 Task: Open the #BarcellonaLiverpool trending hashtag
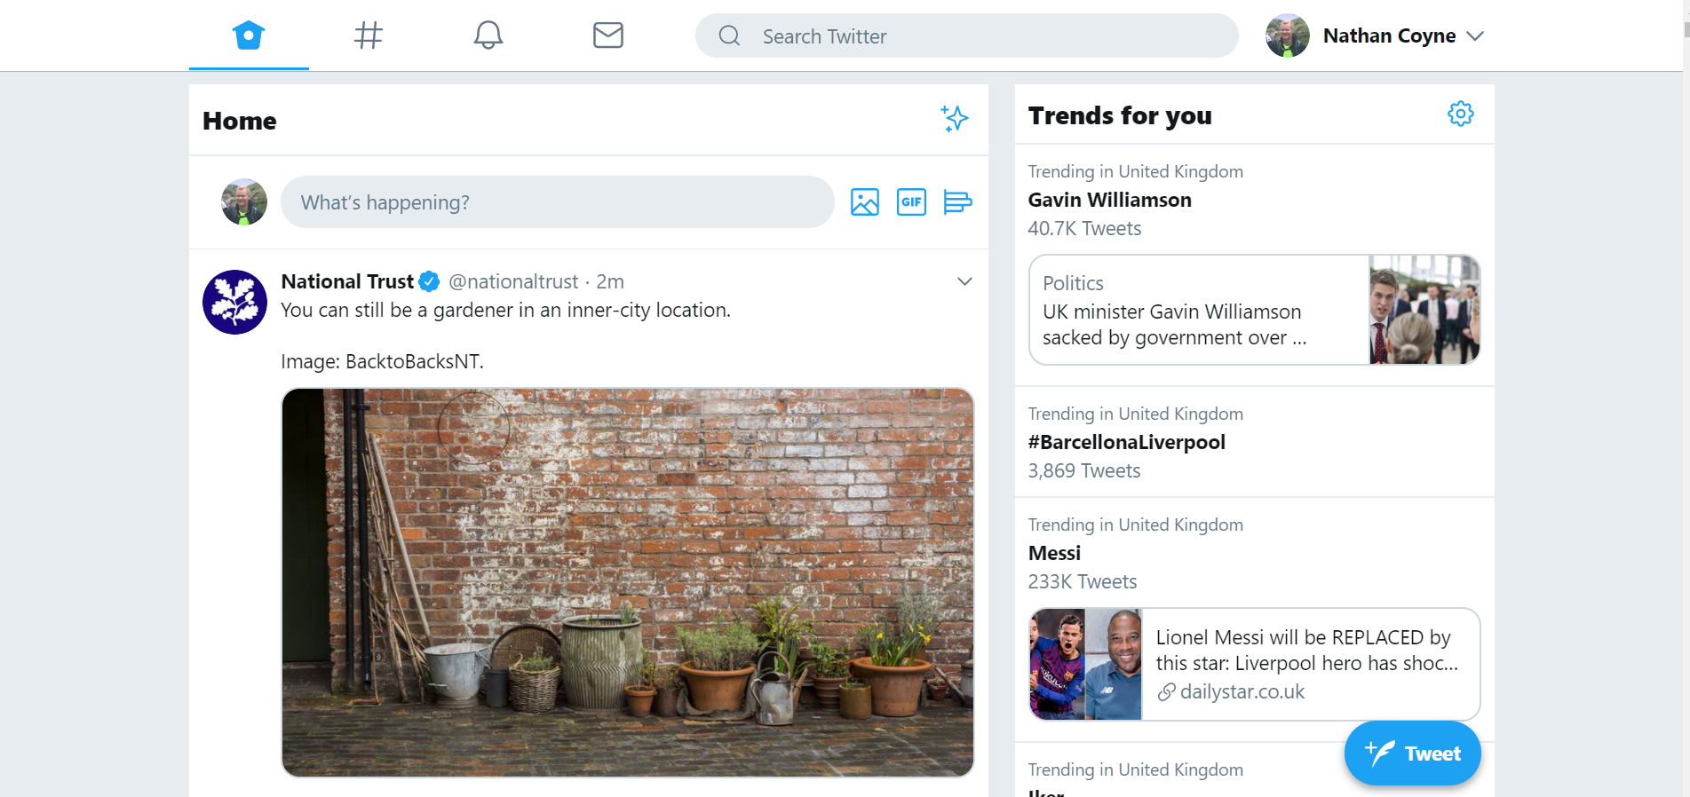point(1126,442)
